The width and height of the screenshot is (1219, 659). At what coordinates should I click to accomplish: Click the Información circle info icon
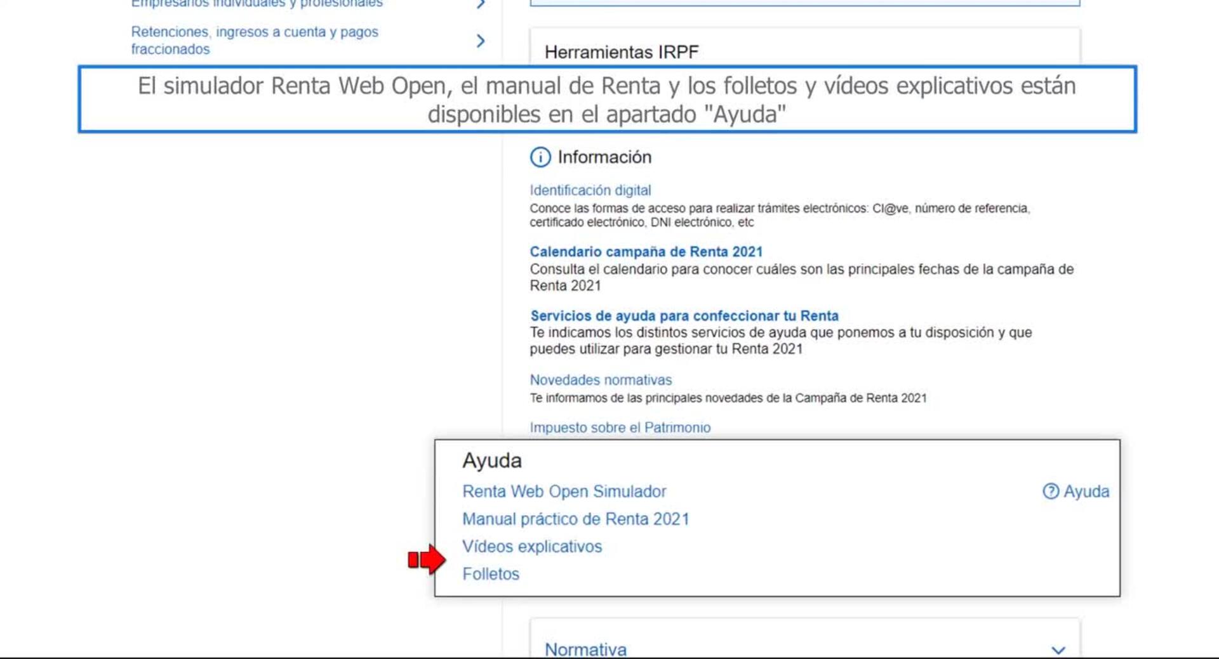point(540,157)
